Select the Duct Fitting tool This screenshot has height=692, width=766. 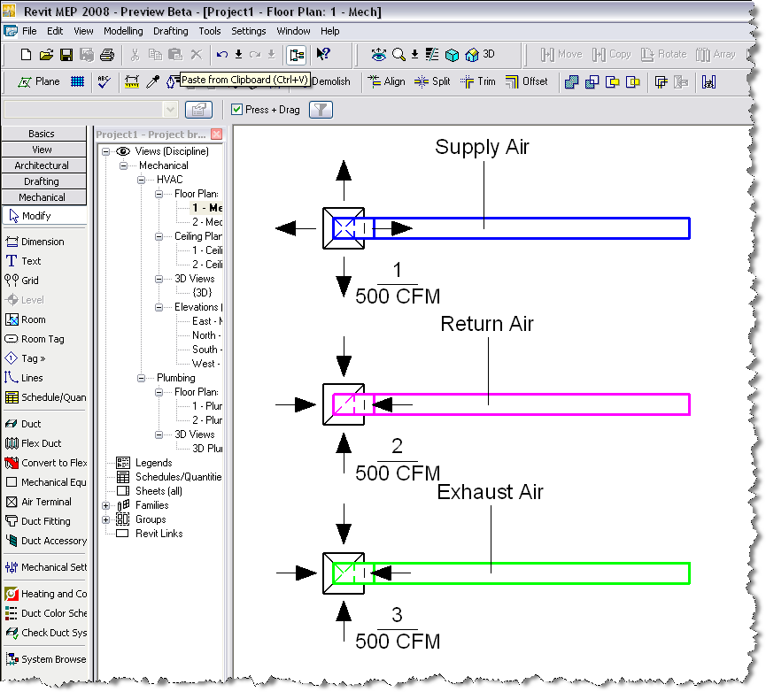(37, 522)
